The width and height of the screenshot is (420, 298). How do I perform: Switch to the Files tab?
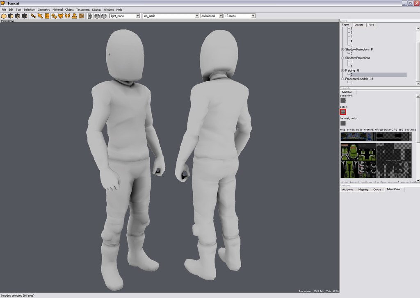(x=371, y=25)
